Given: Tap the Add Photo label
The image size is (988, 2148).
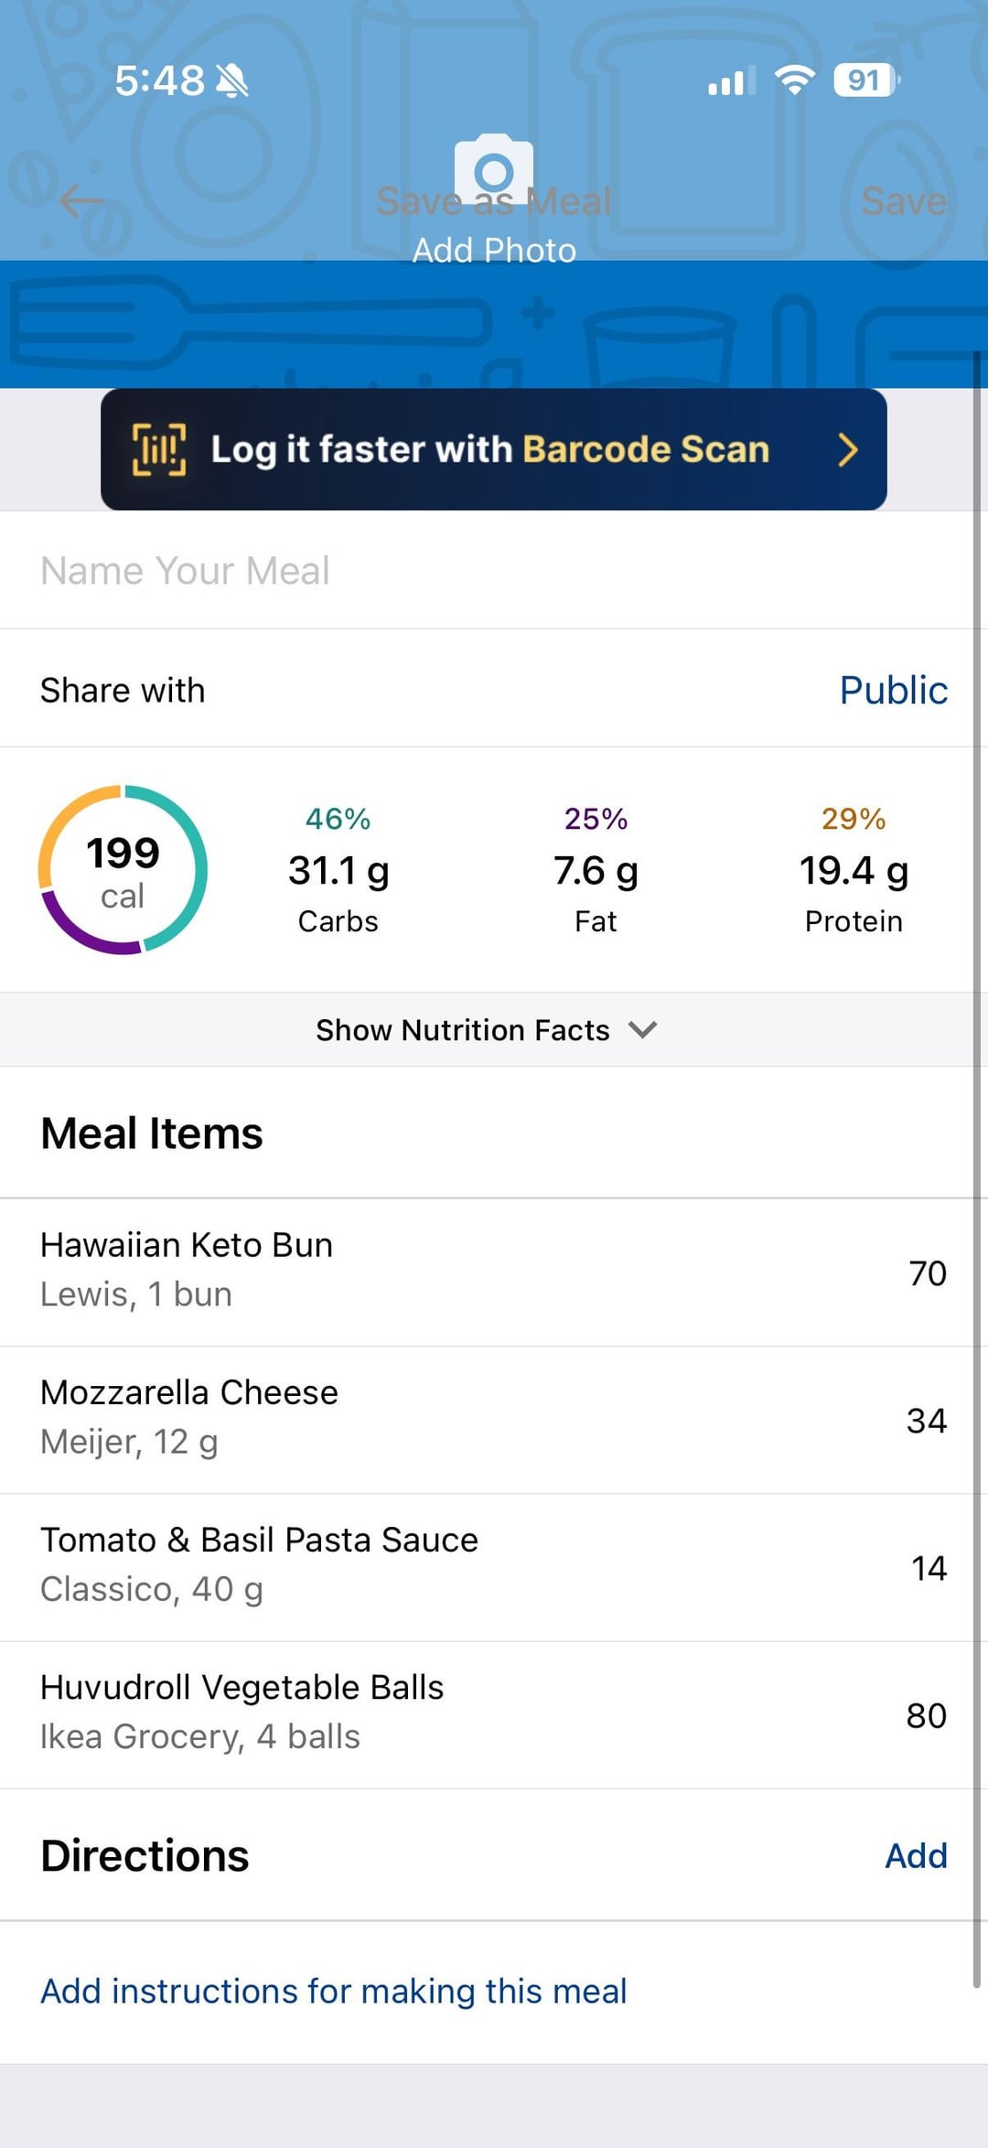Looking at the screenshot, I should (494, 250).
